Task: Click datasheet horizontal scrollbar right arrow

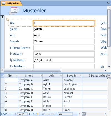Action: 105,114
